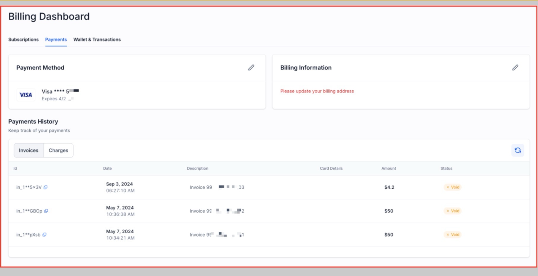Click Void status on 10:34:21 AM invoice
This screenshot has width=538, height=276.
click(x=453, y=235)
